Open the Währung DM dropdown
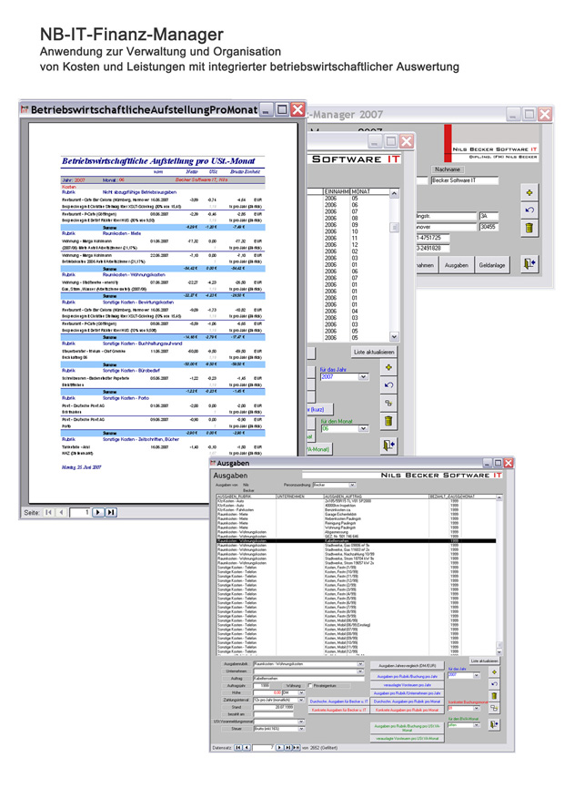564x799 pixels. click(x=301, y=692)
